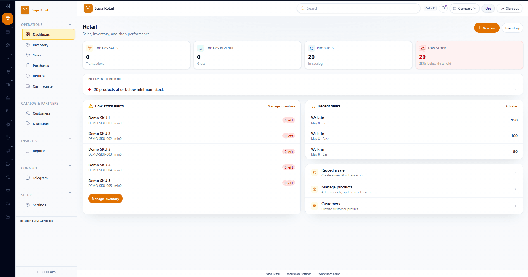
Task: Click the Today's Sales cart icon
Action: (x=90, y=48)
